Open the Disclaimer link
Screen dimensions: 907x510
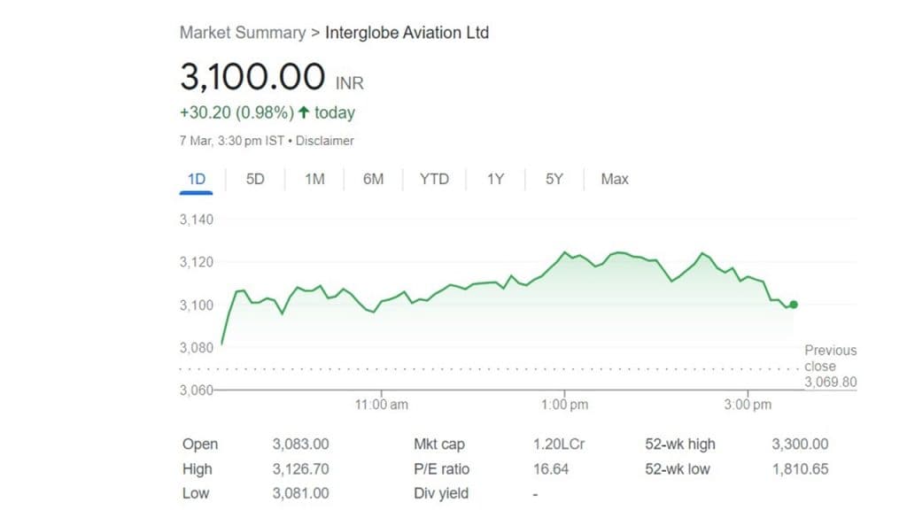point(325,141)
